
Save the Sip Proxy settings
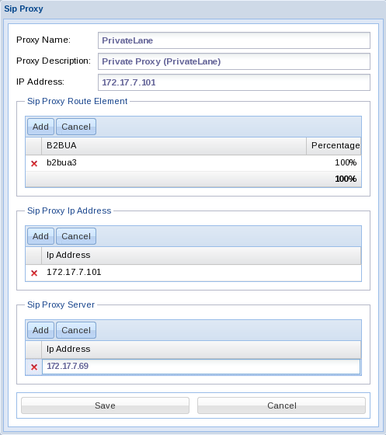click(x=105, y=405)
